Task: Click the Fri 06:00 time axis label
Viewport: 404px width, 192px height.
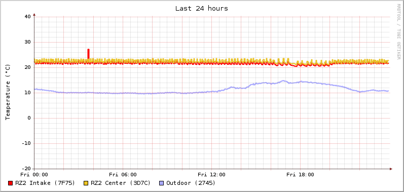Action: coord(123,175)
